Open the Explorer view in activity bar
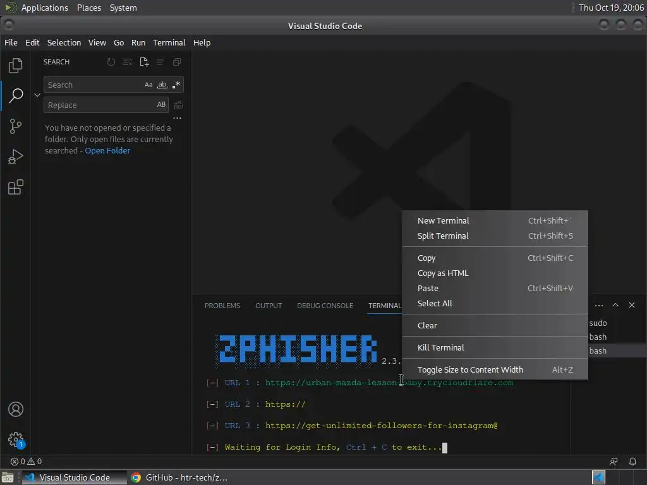 [x=16, y=66]
